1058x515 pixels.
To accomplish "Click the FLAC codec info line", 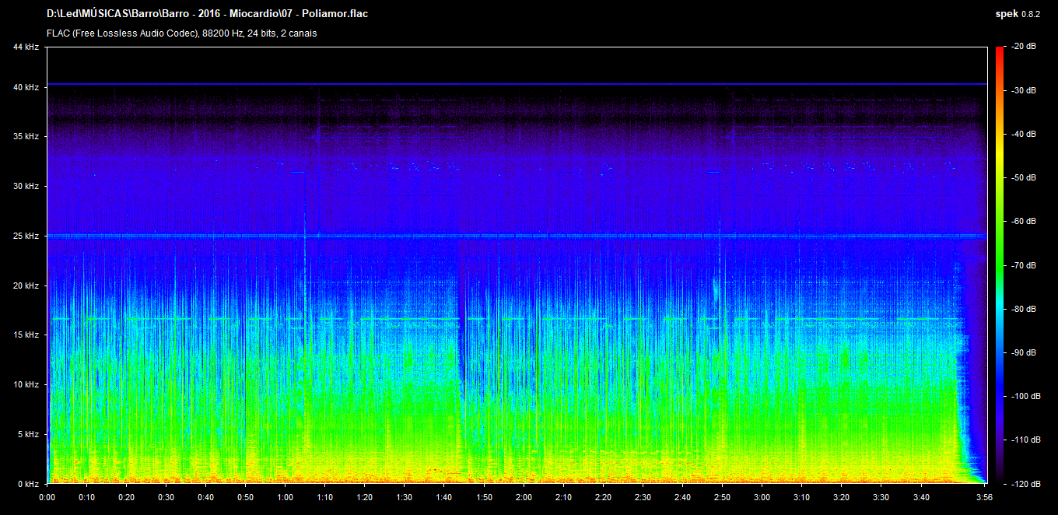I will (x=181, y=33).
